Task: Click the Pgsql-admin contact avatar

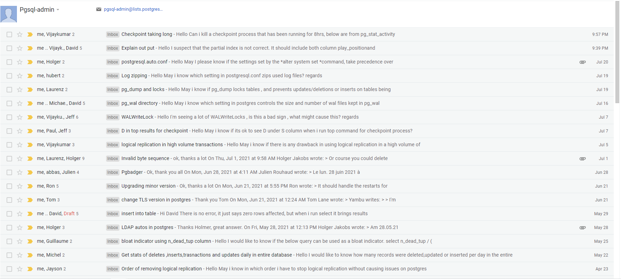Action: [9, 14]
